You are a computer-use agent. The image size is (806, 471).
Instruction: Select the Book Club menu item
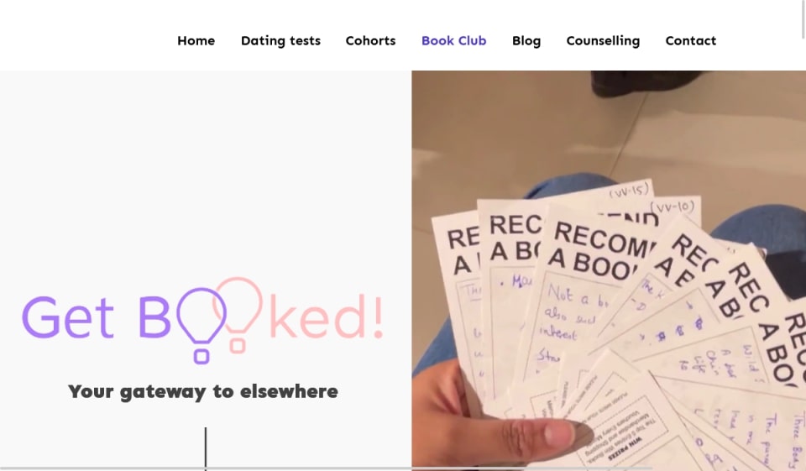tap(454, 40)
